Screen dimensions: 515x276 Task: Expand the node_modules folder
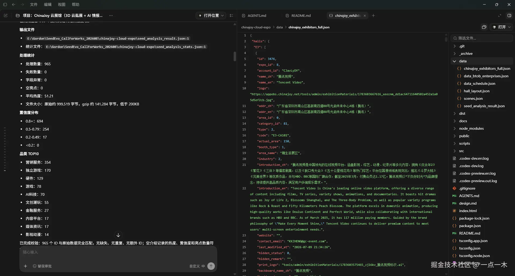471,128
